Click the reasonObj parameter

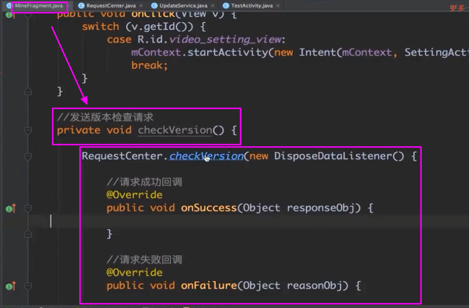315,285
